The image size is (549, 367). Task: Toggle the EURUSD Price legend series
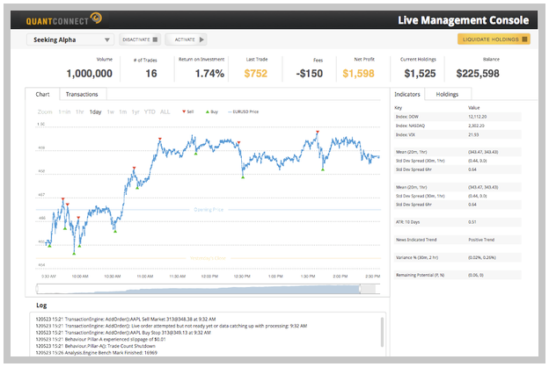coord(244,112)
